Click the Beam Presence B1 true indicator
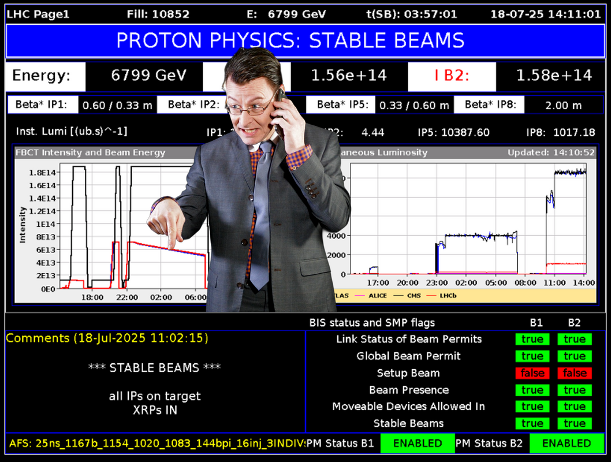 pos(532,390)
